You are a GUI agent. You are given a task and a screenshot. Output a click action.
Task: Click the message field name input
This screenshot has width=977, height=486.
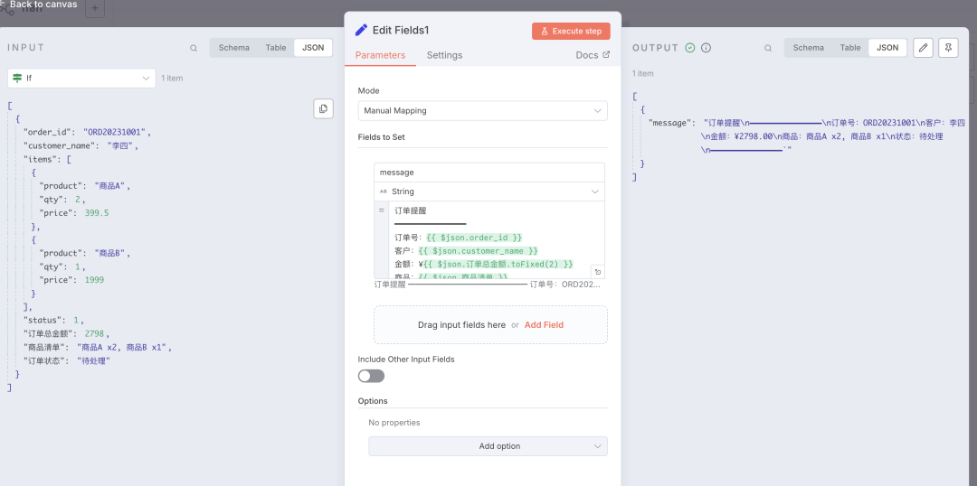click(x=488, y=173)
